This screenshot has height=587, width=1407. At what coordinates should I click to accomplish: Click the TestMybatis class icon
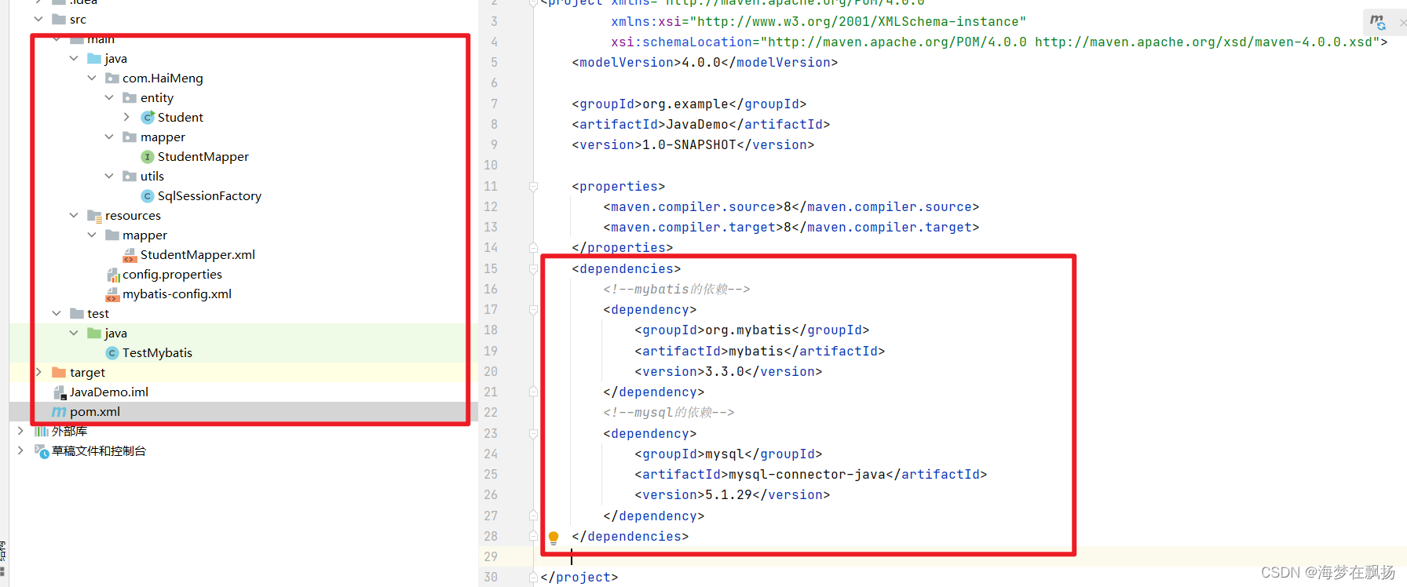click(x=112, y=353)
